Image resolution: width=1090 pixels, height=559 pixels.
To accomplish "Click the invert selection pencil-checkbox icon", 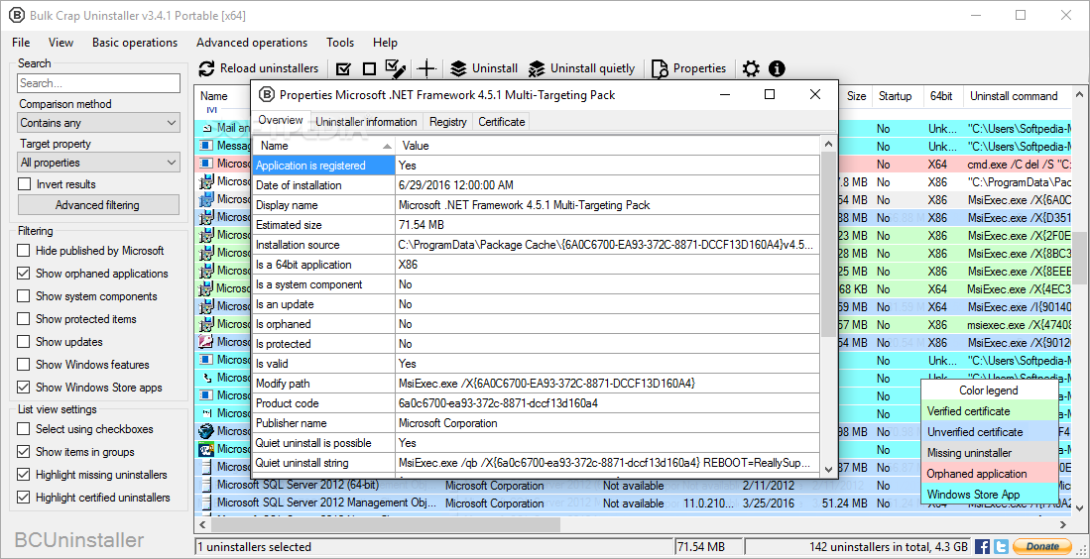I will coord(396,68).
